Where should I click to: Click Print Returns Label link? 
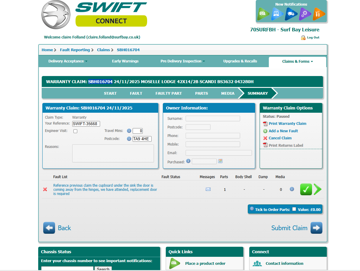click(286, 145)
